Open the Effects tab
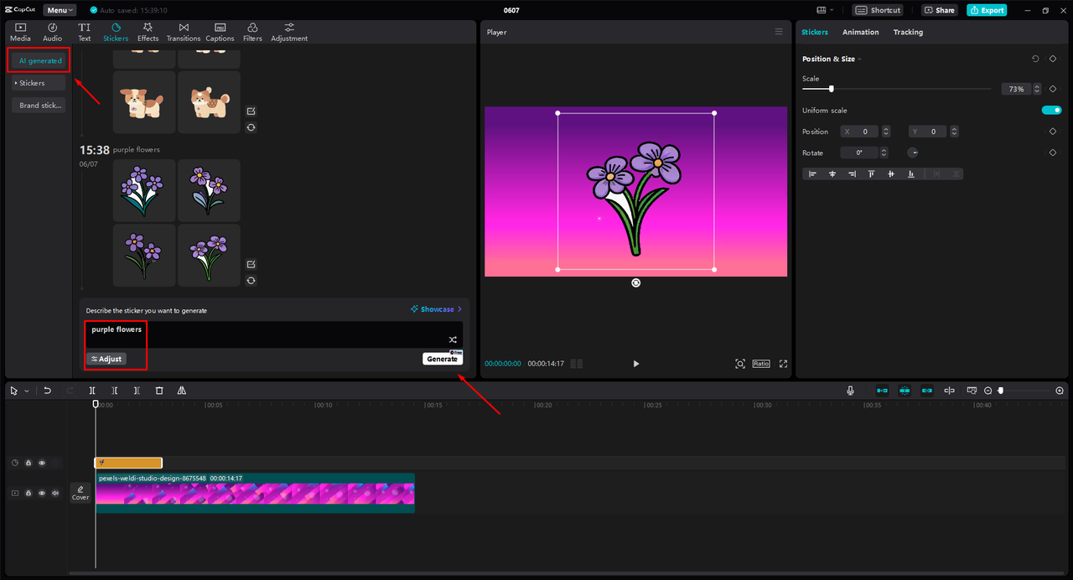 tap(148, 33)
